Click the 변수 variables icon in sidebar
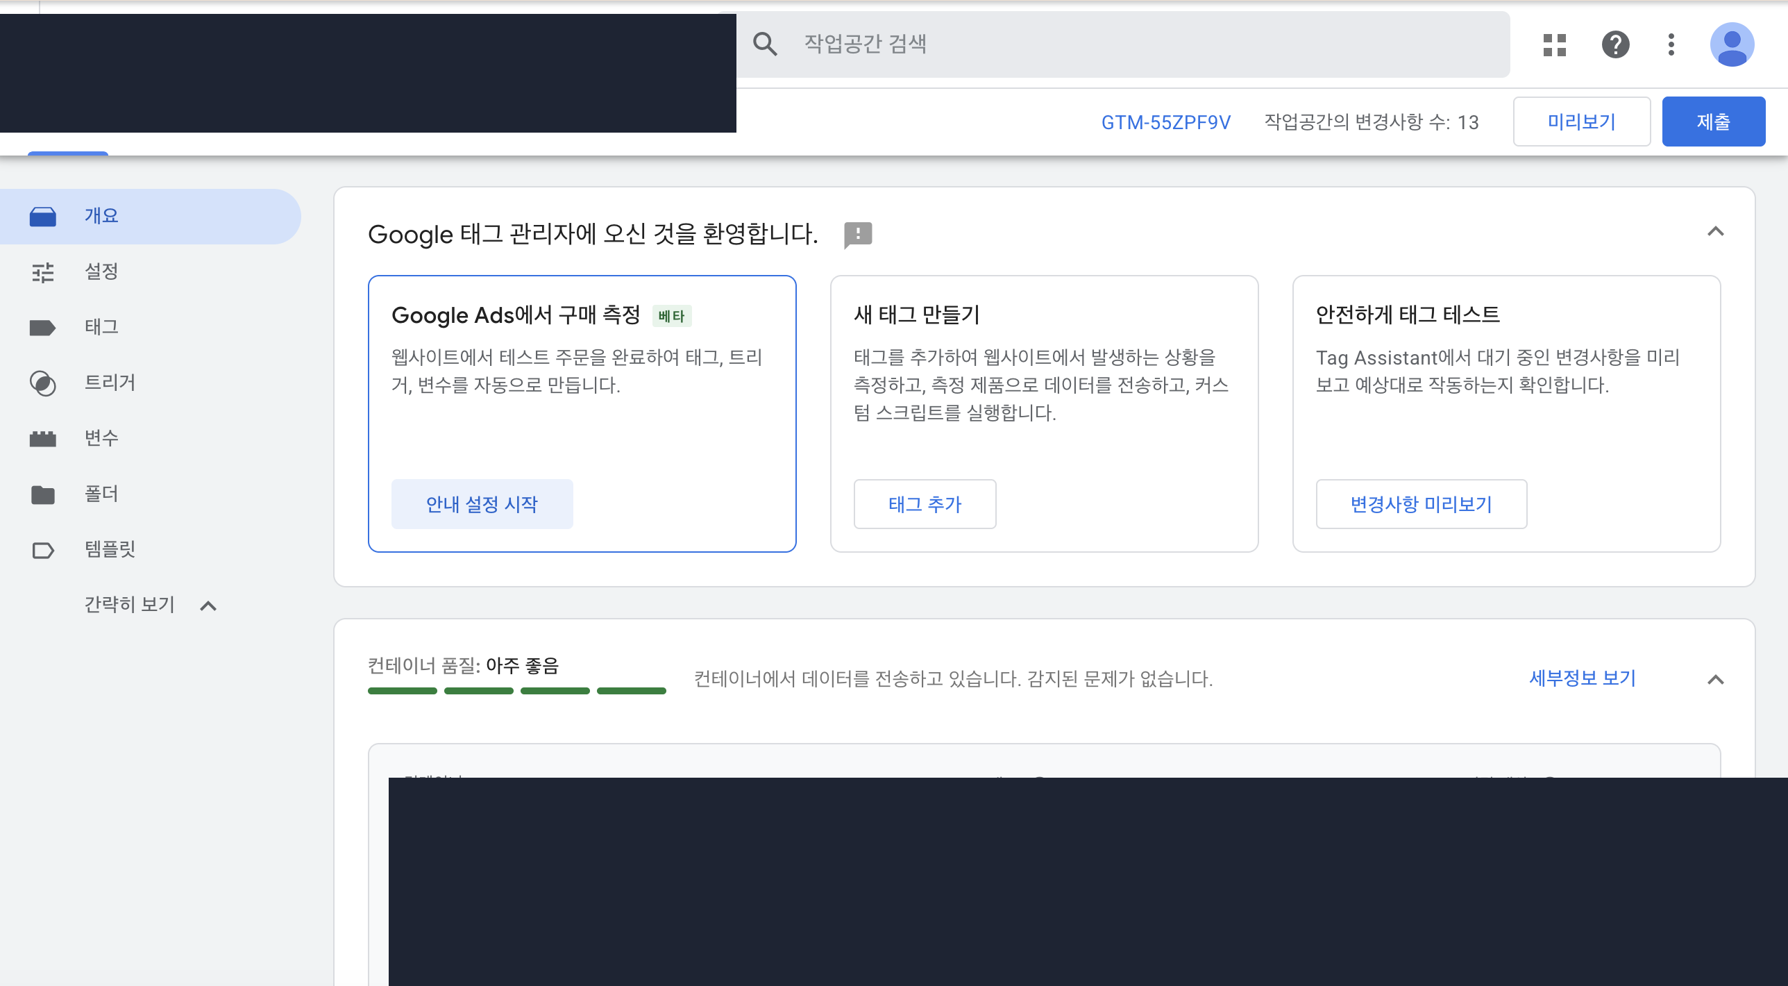This screenshot has height=986, width=1788. click(x=43, y=439)
